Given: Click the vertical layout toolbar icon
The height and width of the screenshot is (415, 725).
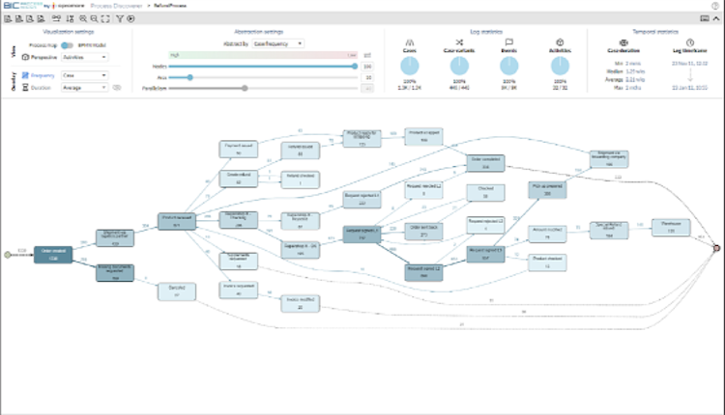Looking at the screenshot, I should point(70,19).
